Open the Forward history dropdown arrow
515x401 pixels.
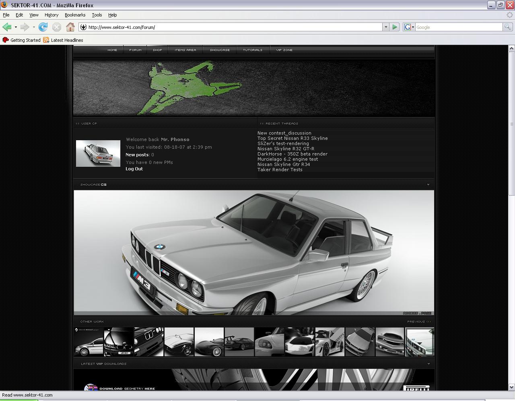point(34,27)
